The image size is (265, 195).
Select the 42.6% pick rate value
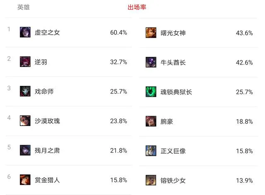tap(244, 63)
